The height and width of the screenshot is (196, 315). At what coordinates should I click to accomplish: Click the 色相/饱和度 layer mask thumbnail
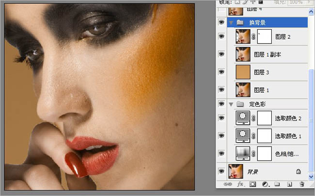click(x=264, y=153)
